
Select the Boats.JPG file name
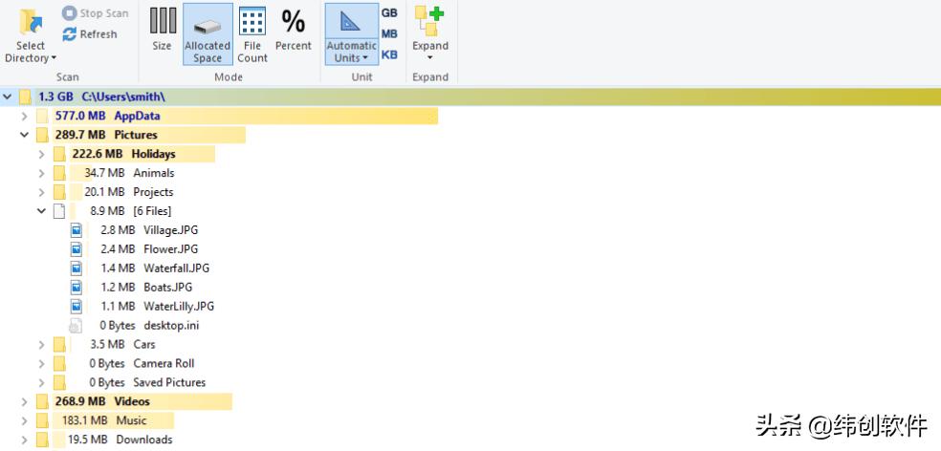(x=168, y=288)
